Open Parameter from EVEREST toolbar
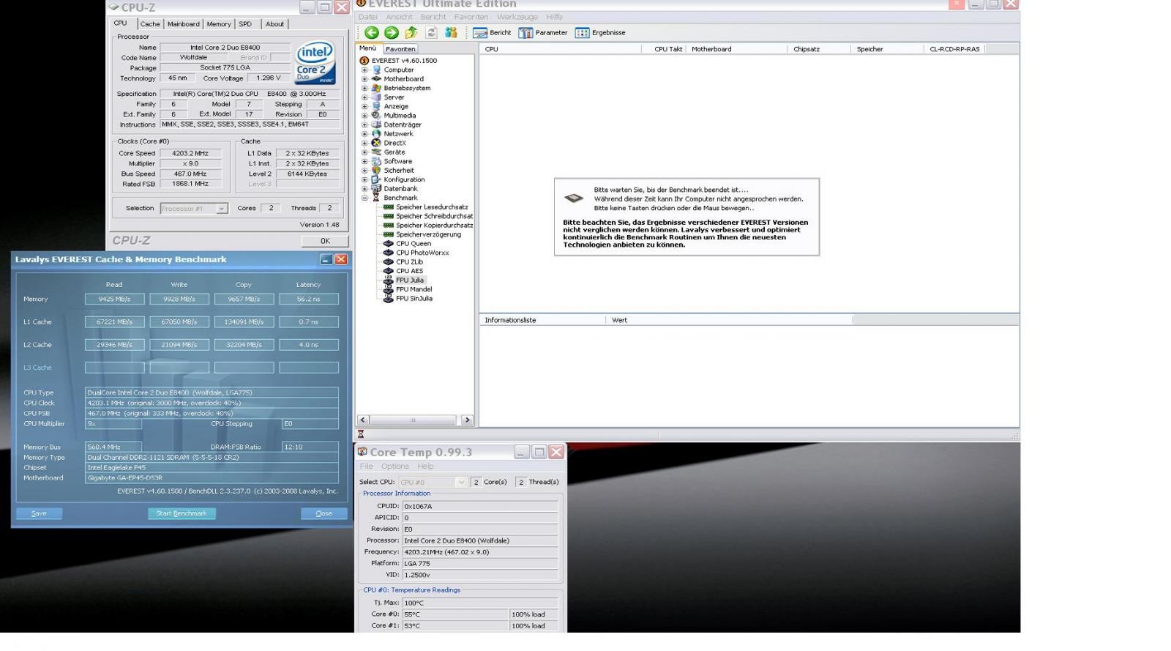This screenshot has height=651, width=1171. (543, 33)
